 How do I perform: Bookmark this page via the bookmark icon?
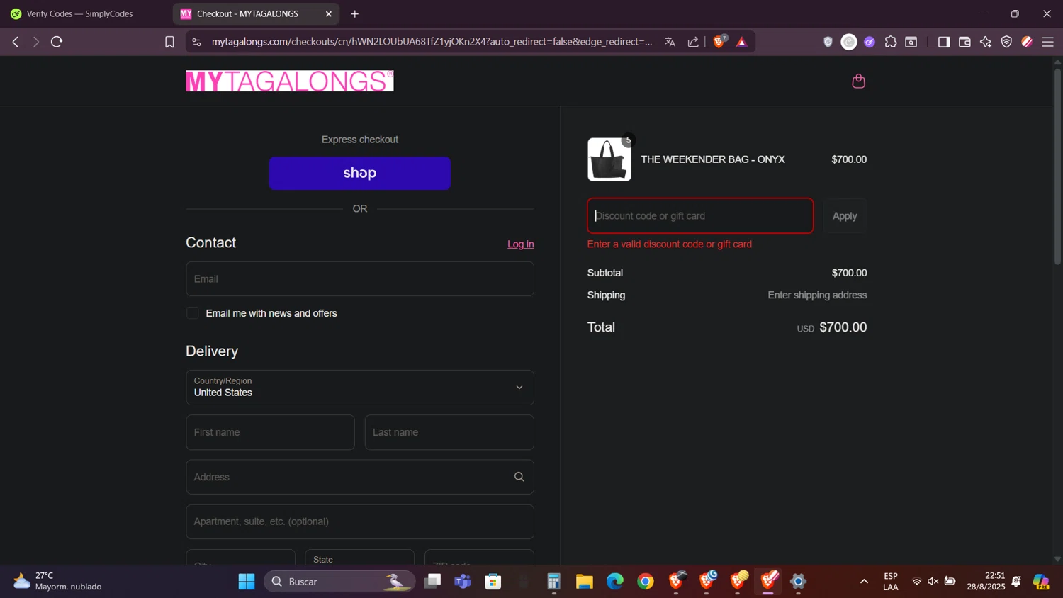pos(169,42)
